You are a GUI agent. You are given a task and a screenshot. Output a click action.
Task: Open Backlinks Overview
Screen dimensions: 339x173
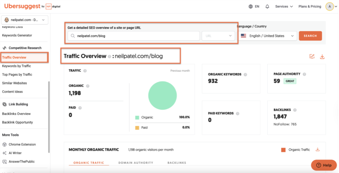point(16,114)
